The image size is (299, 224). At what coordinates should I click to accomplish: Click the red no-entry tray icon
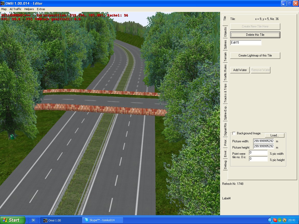(x=275, y=220)
